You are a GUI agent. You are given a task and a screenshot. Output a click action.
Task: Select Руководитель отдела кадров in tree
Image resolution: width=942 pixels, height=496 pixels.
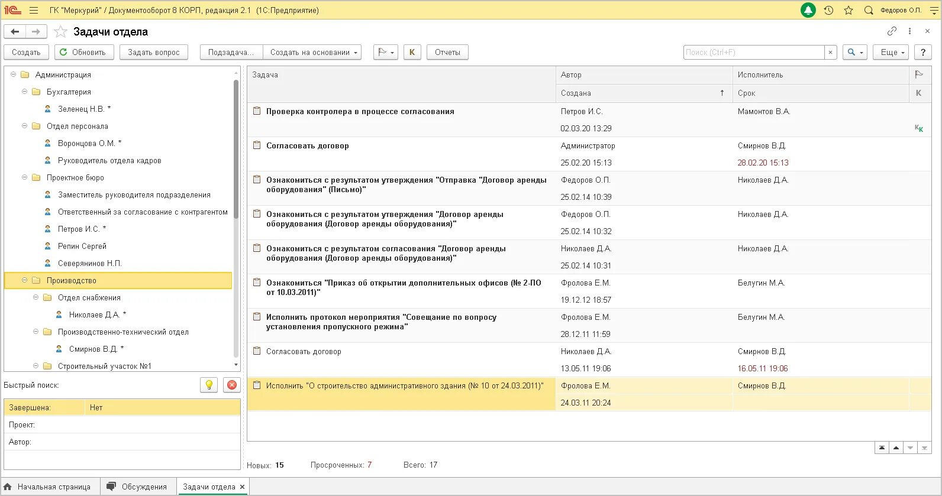tap(109, 160)
